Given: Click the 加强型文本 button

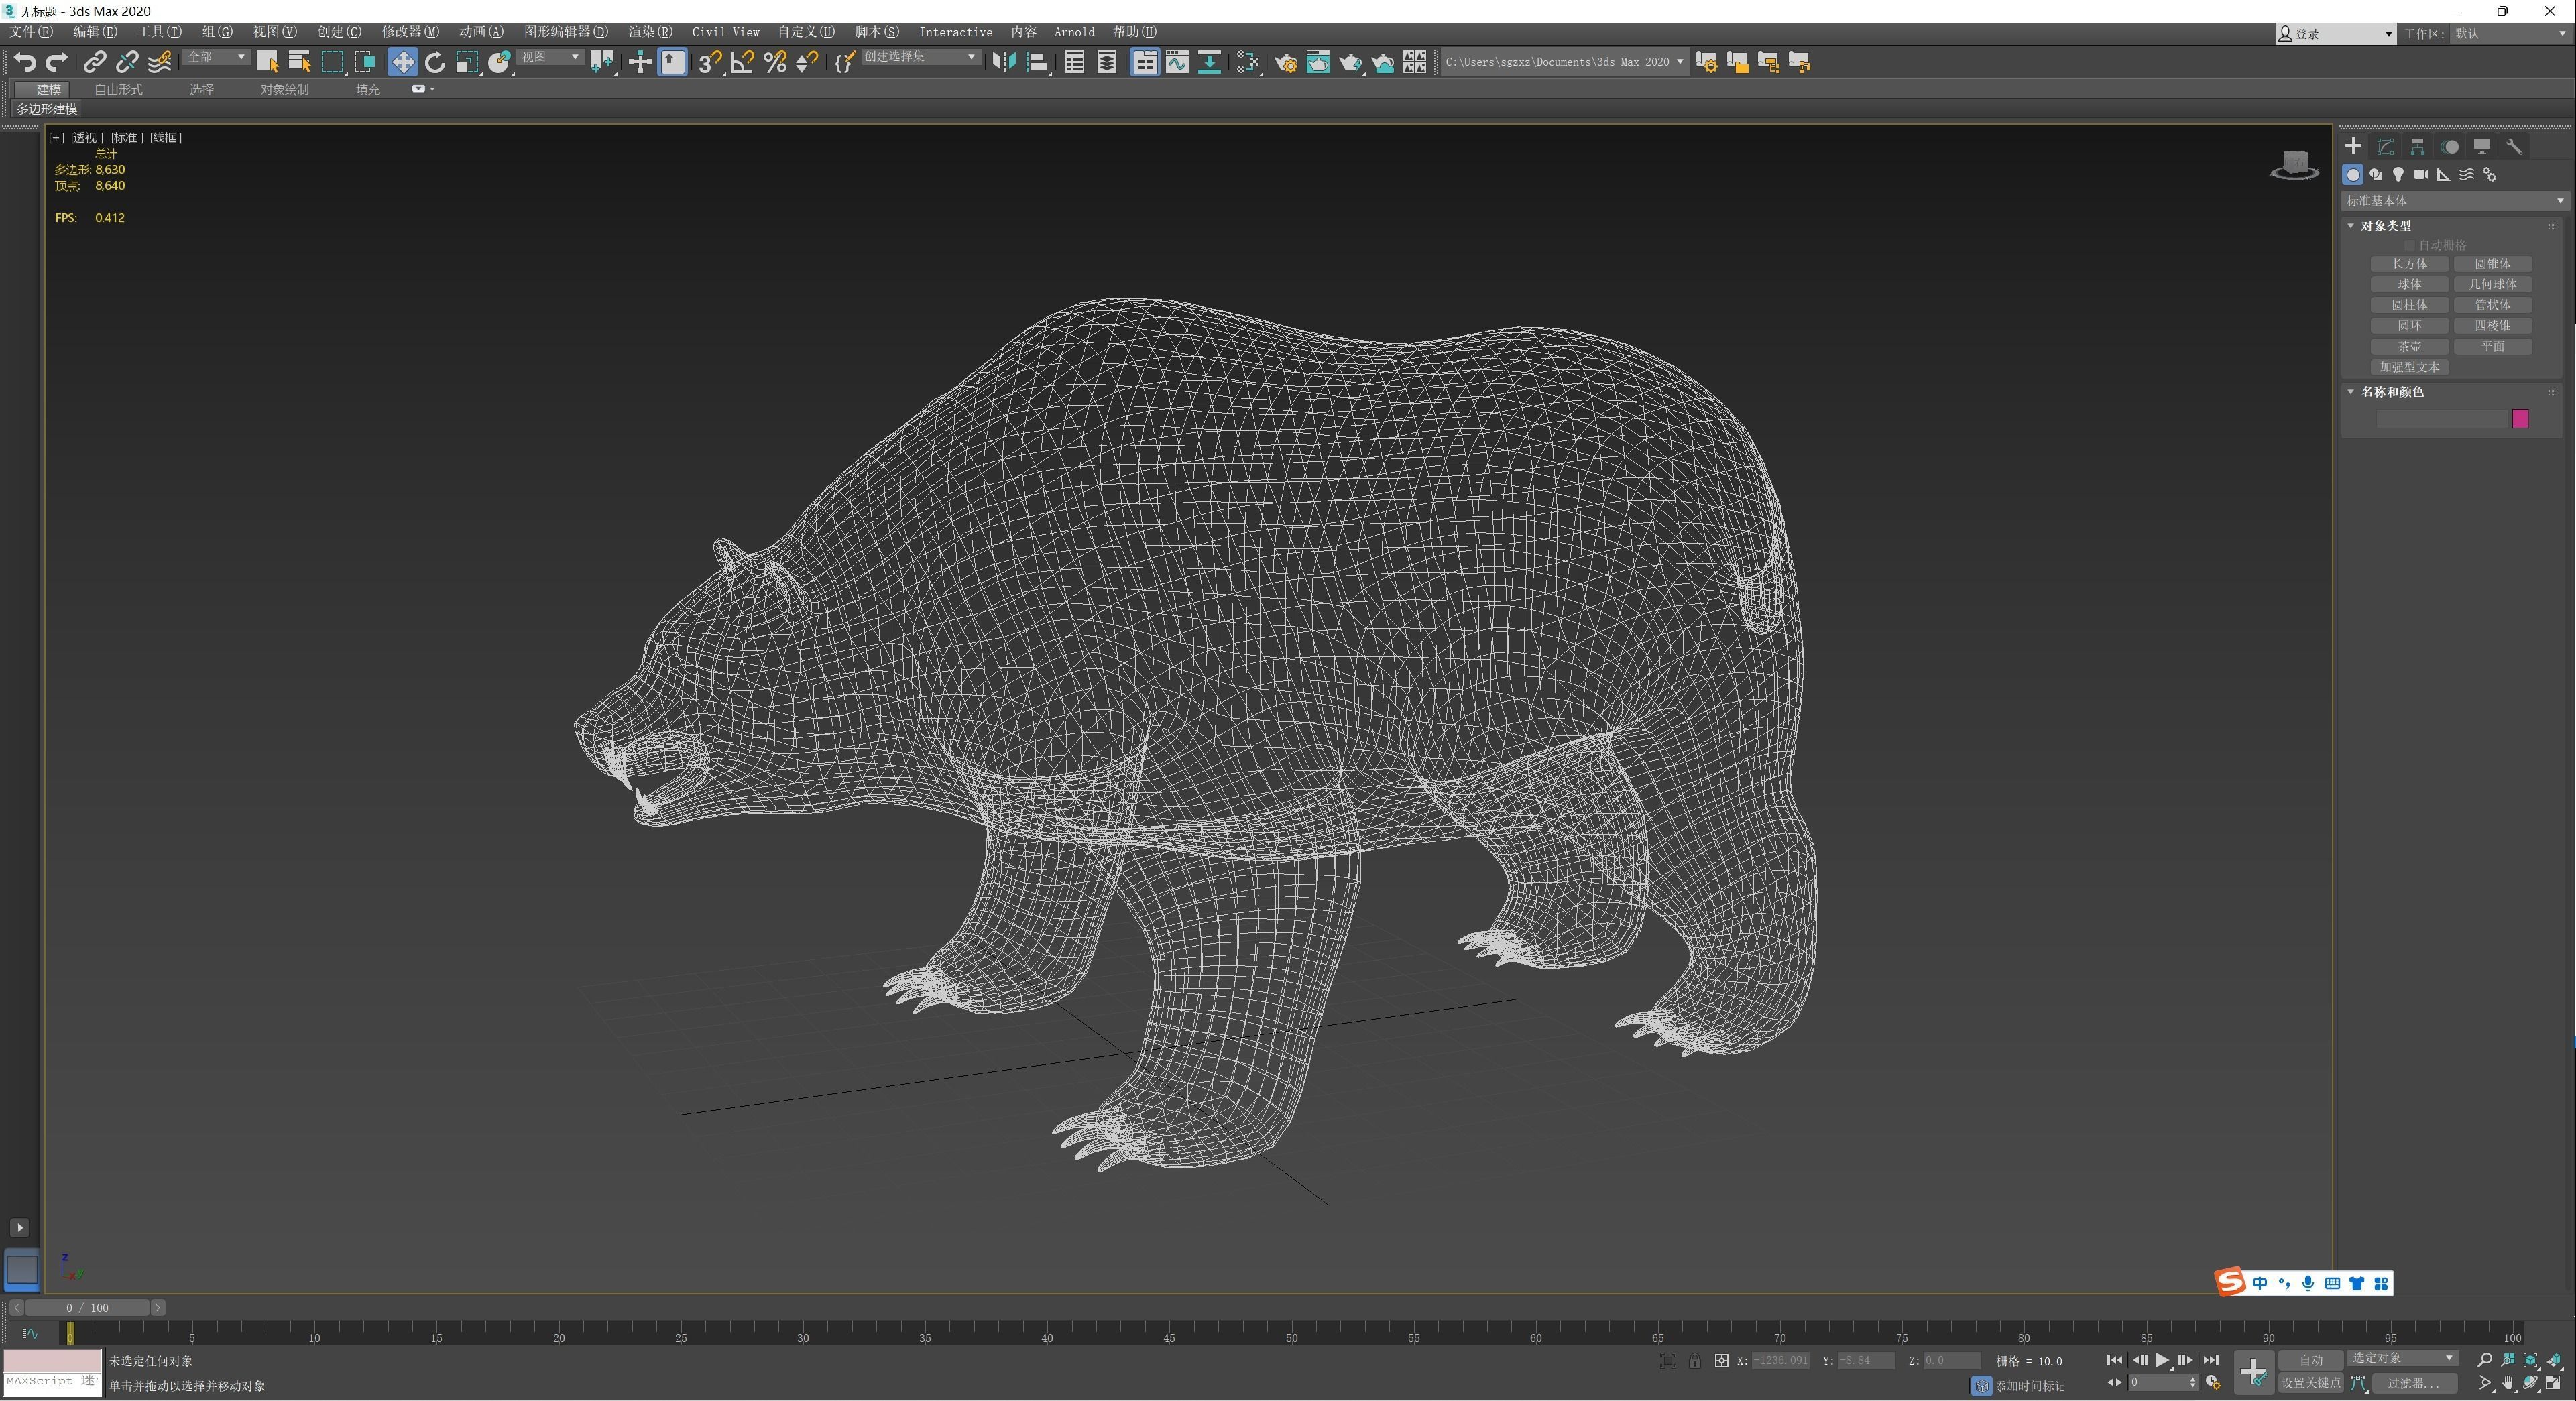Looking at the screenshot, I should pyautogui.click(x=2409, y=367).
